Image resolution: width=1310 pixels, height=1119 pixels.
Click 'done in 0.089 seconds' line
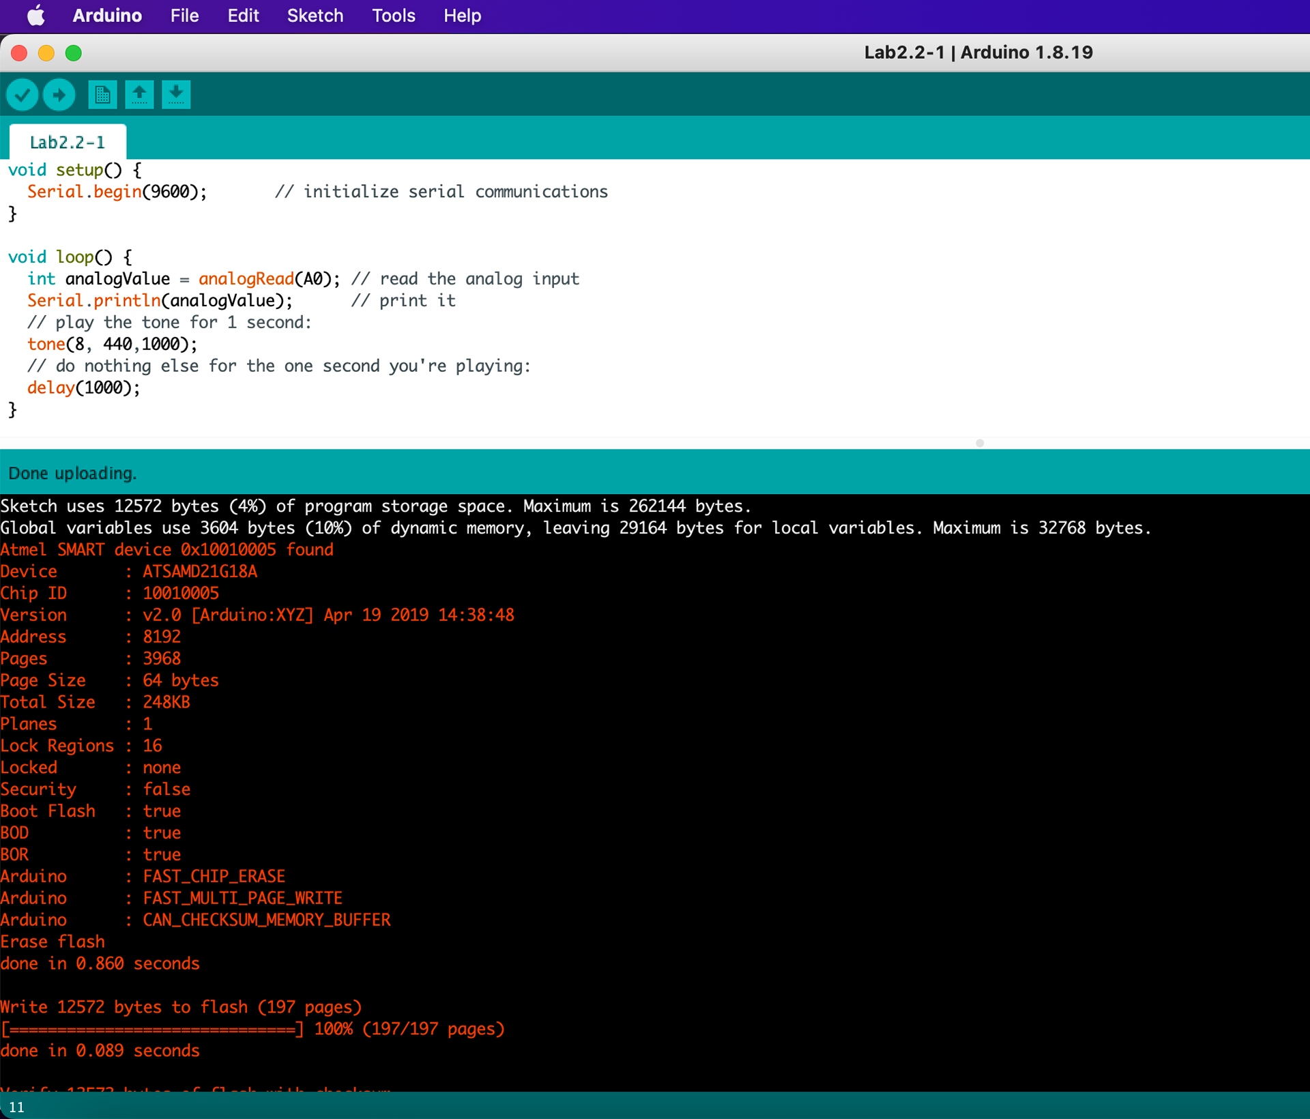pos(100,1052)
